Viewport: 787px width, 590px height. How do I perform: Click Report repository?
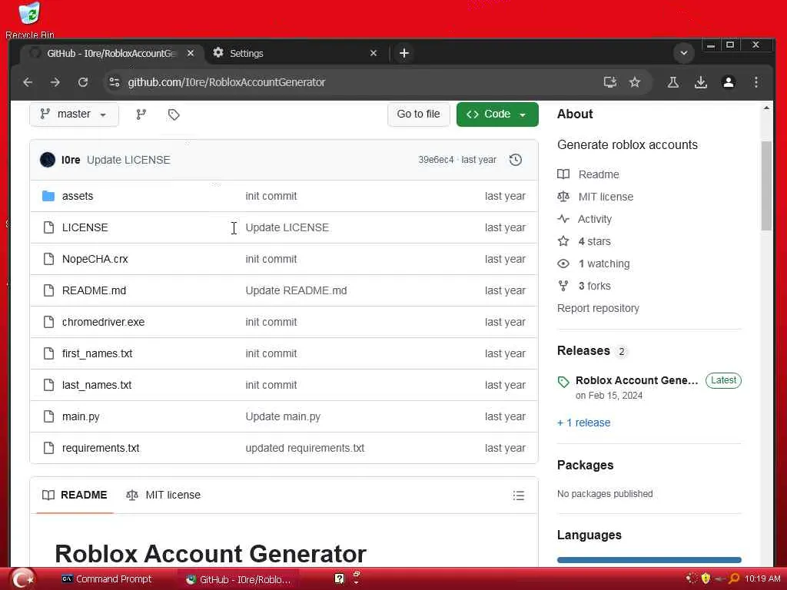coord(598,308)
